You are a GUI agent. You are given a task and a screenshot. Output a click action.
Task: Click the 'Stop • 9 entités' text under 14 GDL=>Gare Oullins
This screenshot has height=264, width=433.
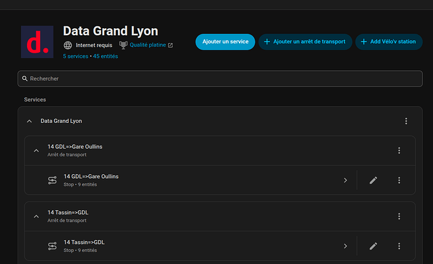(80, 184)
